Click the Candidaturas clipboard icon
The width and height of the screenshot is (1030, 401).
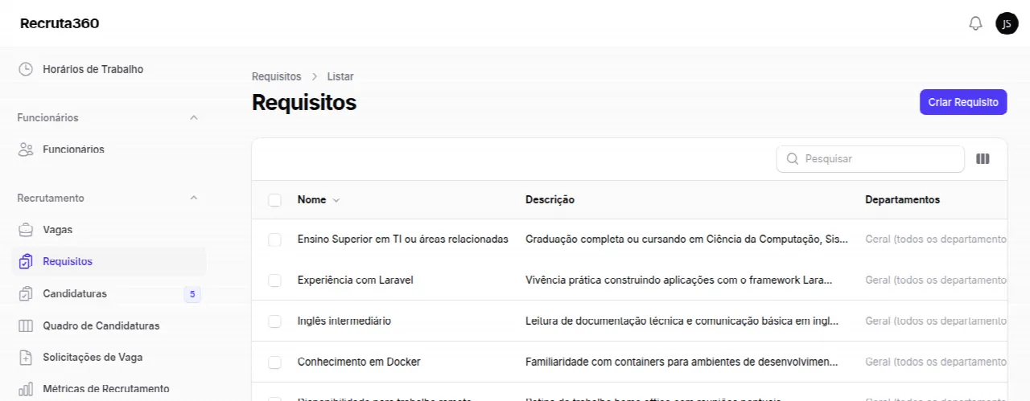pyautogui.click(x=27, y=293)
